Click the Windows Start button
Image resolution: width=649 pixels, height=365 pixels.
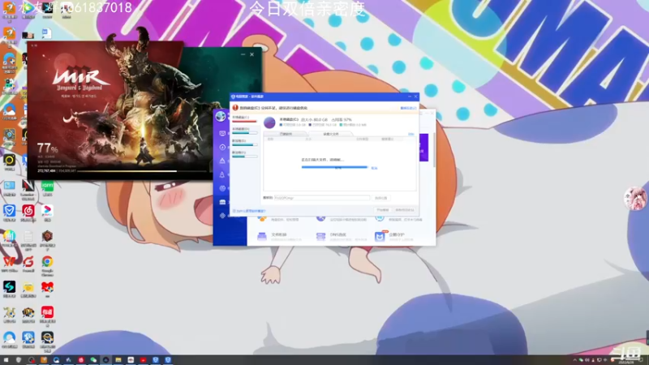[6, 360]
